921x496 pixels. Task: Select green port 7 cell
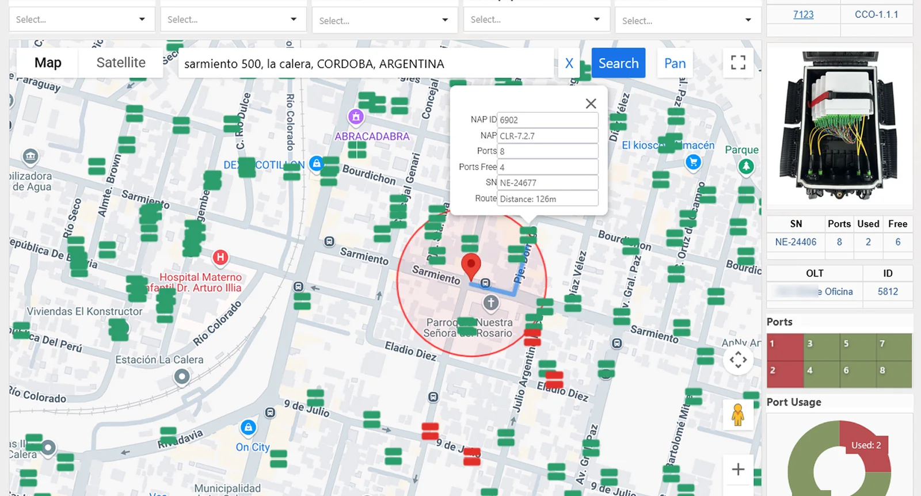894,347
